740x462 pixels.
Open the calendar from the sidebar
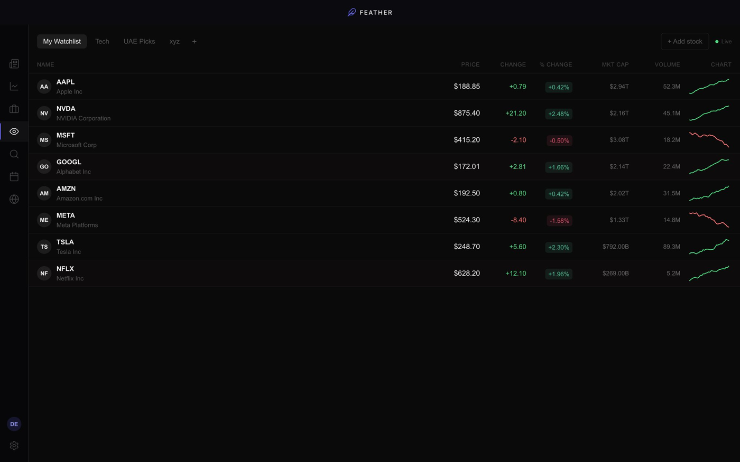click(x=14, y=176)
